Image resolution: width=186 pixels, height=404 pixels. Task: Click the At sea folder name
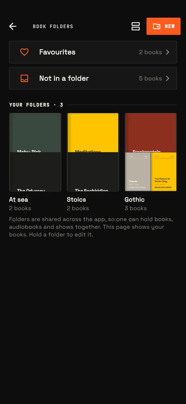pos(19,200)
